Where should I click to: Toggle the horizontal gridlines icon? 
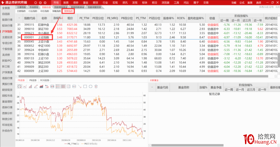[x=63, y=86]
